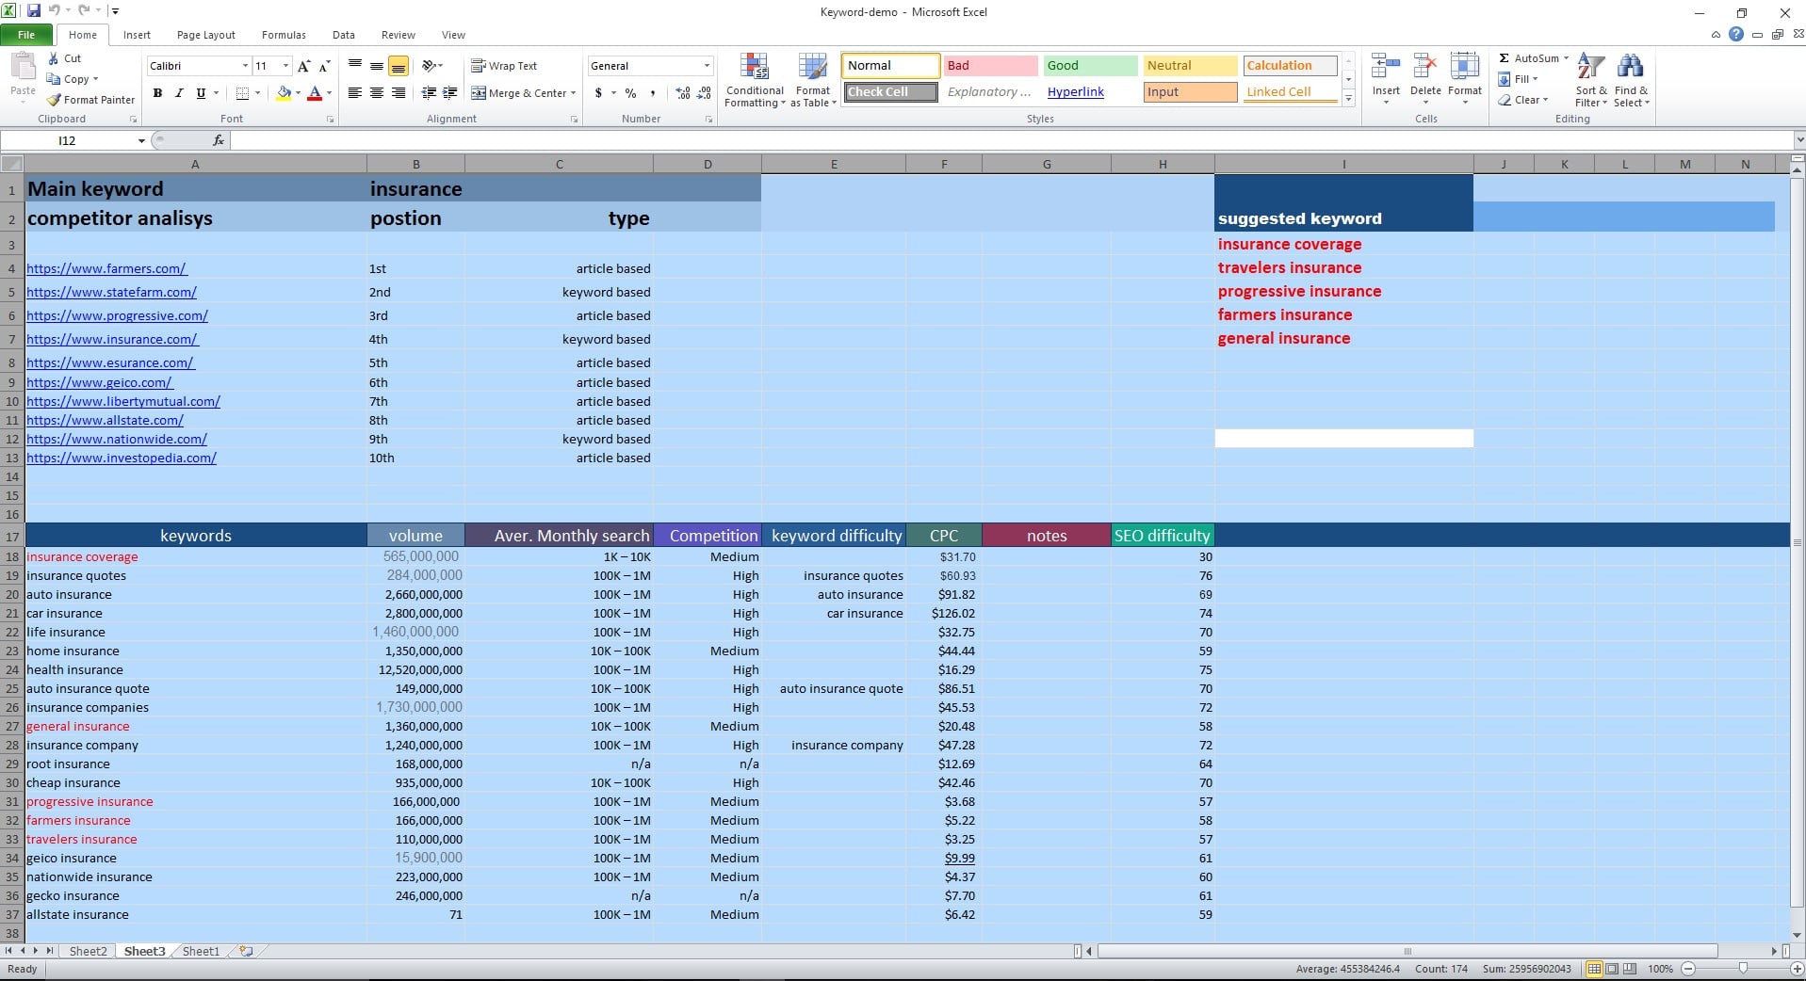Select the Format Painter tool
The image size is (1806, 981).
click(x=90, y=99)
